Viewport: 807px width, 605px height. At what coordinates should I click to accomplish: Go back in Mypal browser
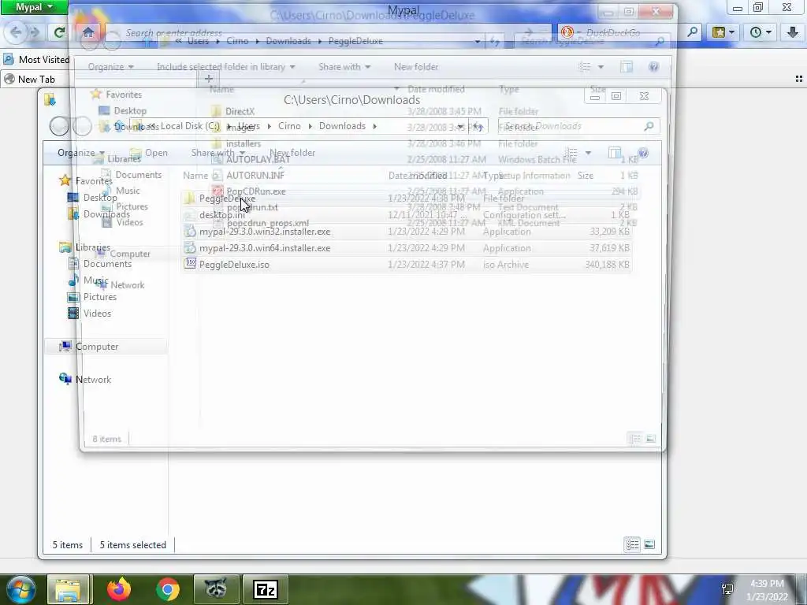(16, 32)
